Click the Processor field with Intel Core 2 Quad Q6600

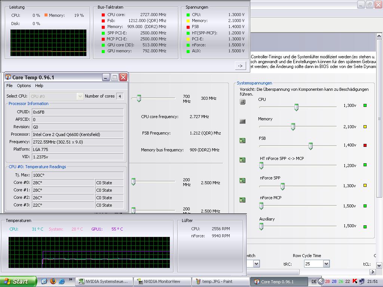click(x=78, y=135)
